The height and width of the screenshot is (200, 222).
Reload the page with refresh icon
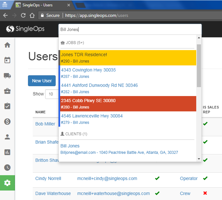point(23,15)
